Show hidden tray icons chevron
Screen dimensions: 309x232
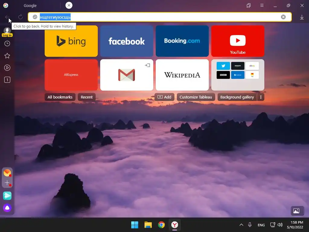click(241, 225)
